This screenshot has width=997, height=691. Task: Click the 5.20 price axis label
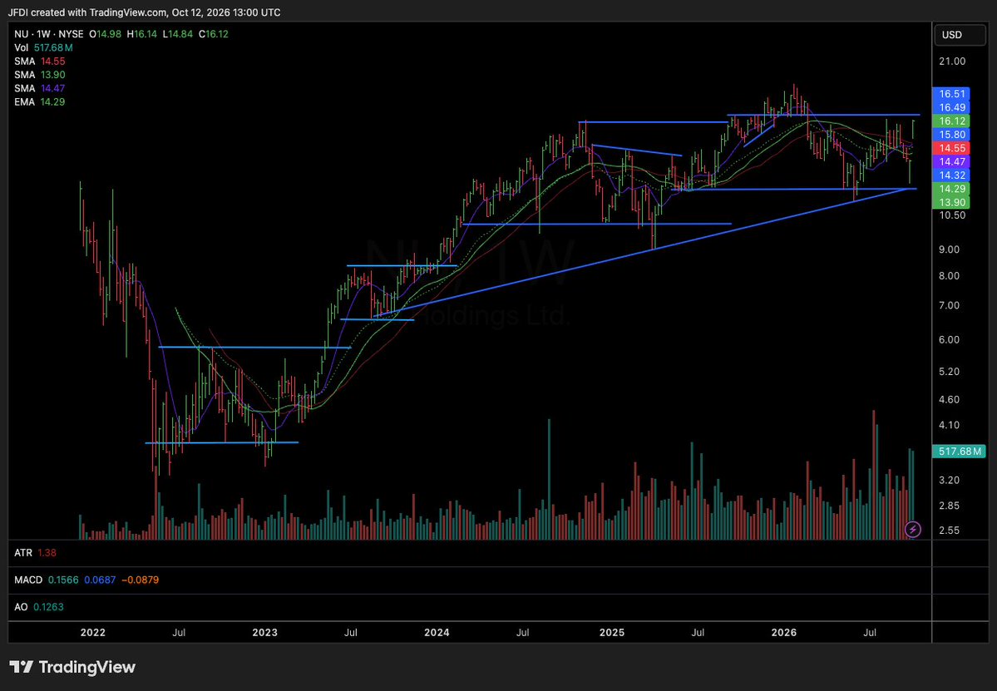coord(950,371)
